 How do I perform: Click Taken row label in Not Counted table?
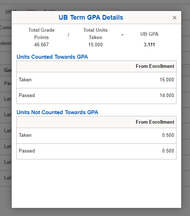(25, 135)
